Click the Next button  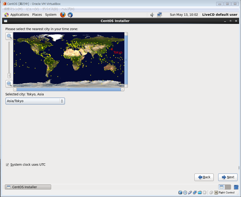[228, 177]
